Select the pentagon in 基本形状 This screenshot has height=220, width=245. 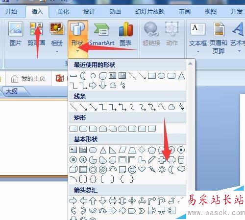[x=152, y=150]
